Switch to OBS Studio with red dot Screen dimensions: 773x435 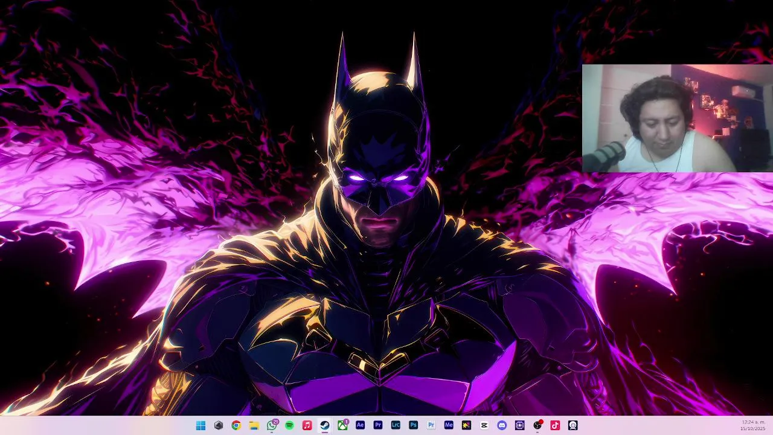click(x=537, y=425)
